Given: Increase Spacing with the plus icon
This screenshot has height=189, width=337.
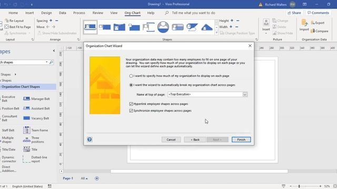Looking at the screenshot, I should pos(51,20).
